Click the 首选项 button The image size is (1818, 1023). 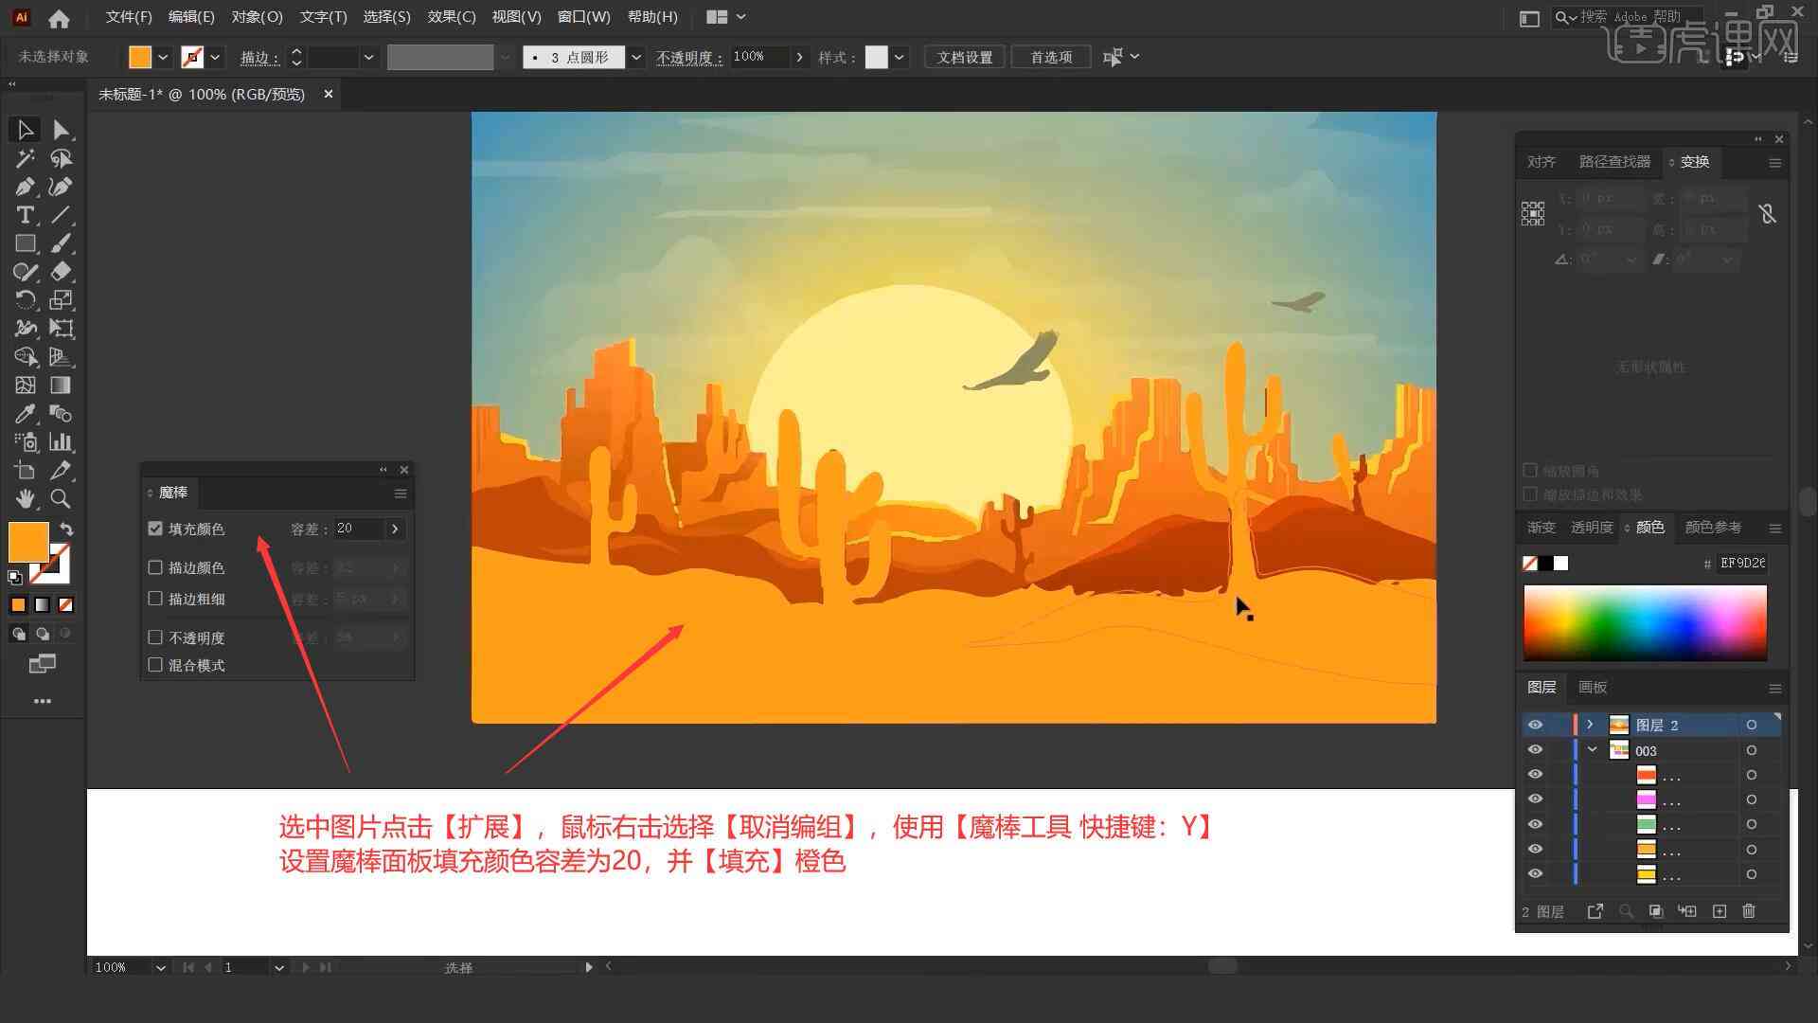click(1049, 56)
